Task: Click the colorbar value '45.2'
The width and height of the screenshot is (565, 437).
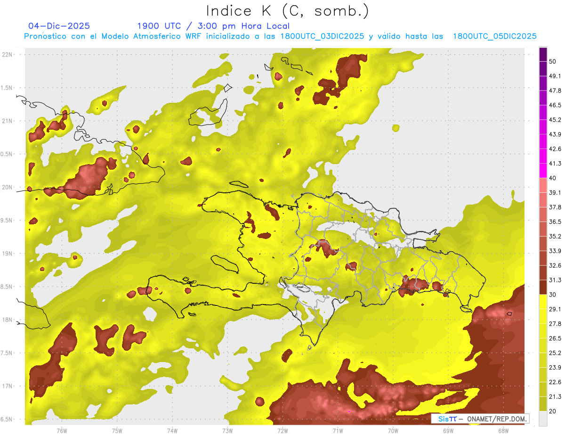Action: (555, 120)
